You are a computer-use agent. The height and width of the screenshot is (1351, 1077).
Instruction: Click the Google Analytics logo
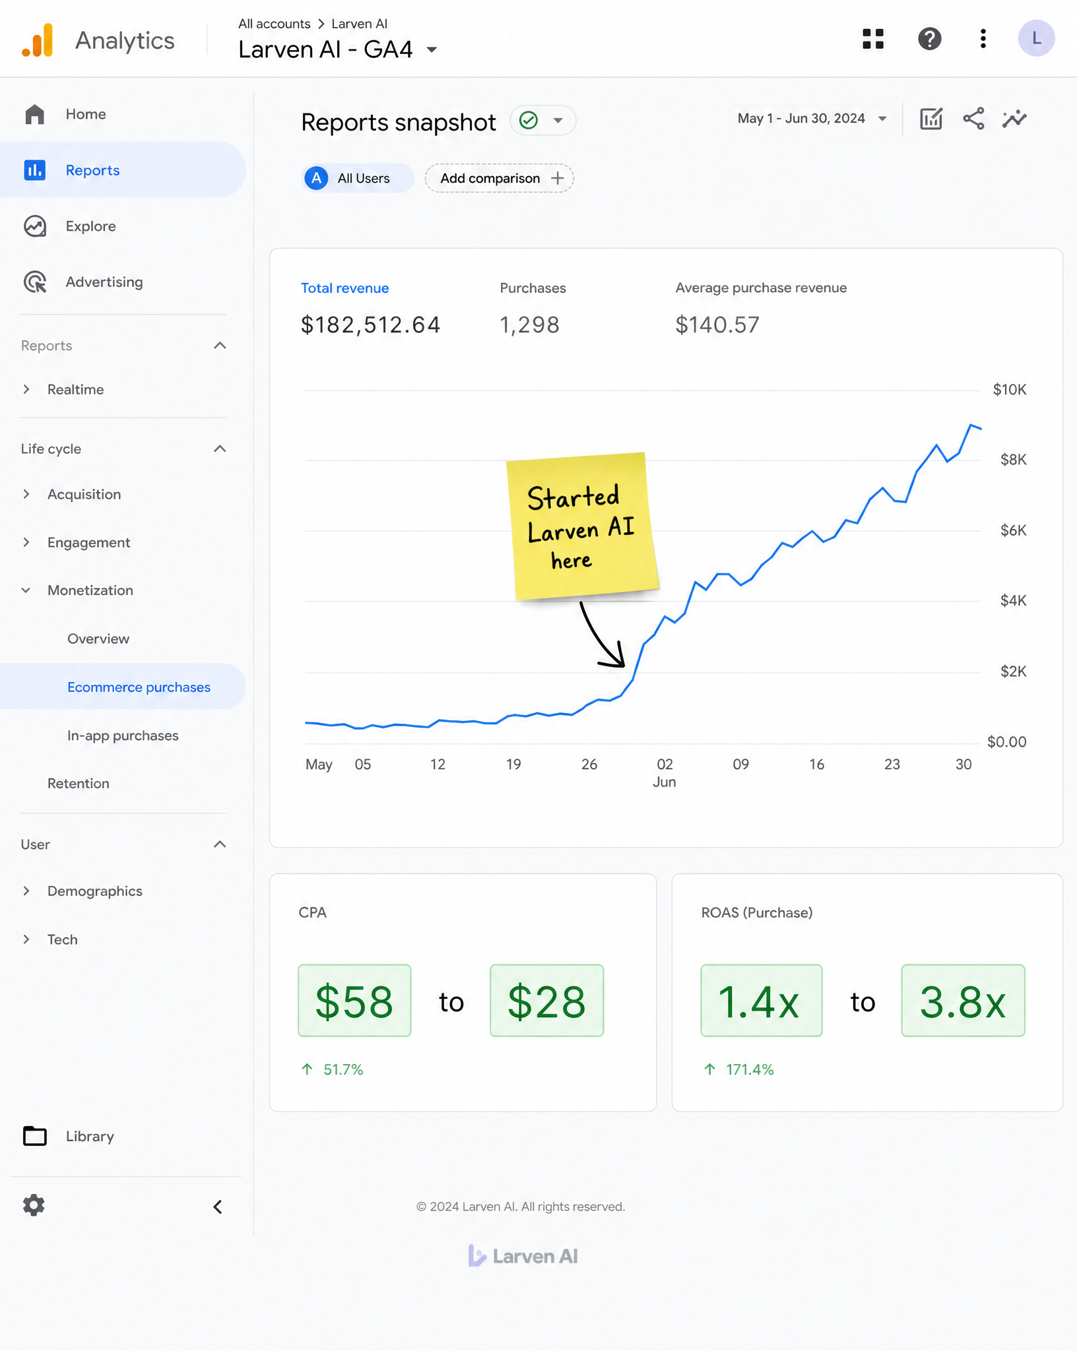tap(38, 40)
